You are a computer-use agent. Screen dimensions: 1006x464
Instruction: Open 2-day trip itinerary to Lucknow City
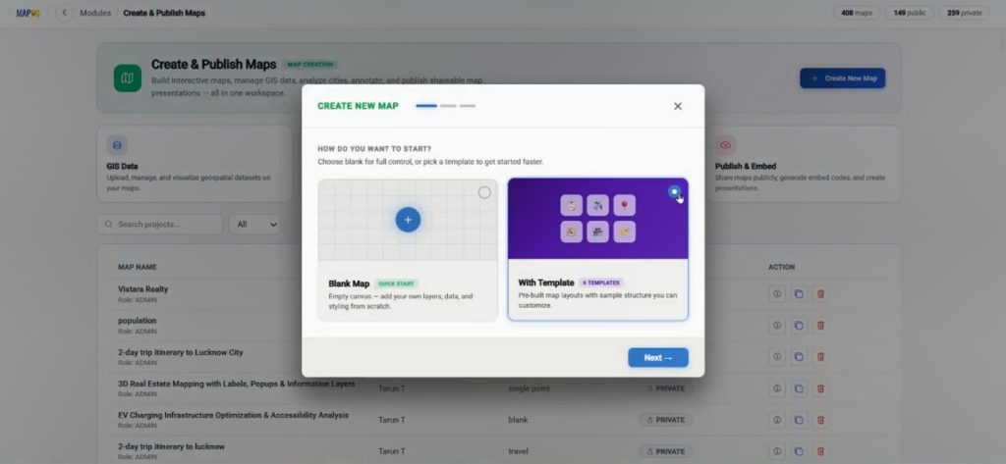tap(181, 352)
